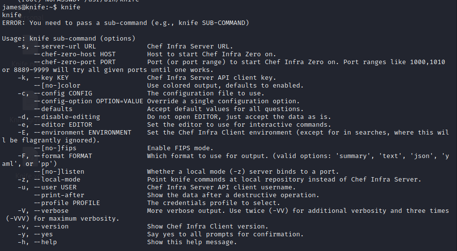Click the --environment ENVIRONMENT option
The width and height of the screenshot is (457, 251).
(x=82, y=133)
